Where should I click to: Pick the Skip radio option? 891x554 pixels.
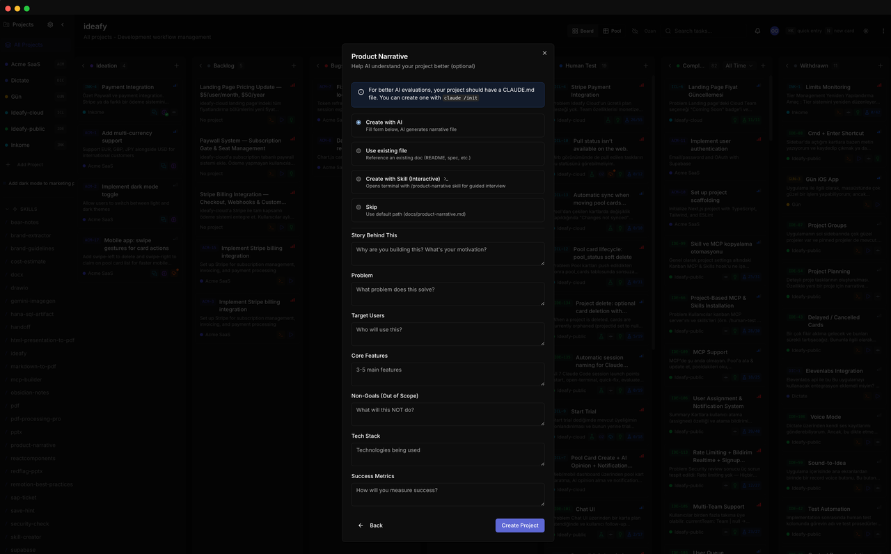[358, 207]
